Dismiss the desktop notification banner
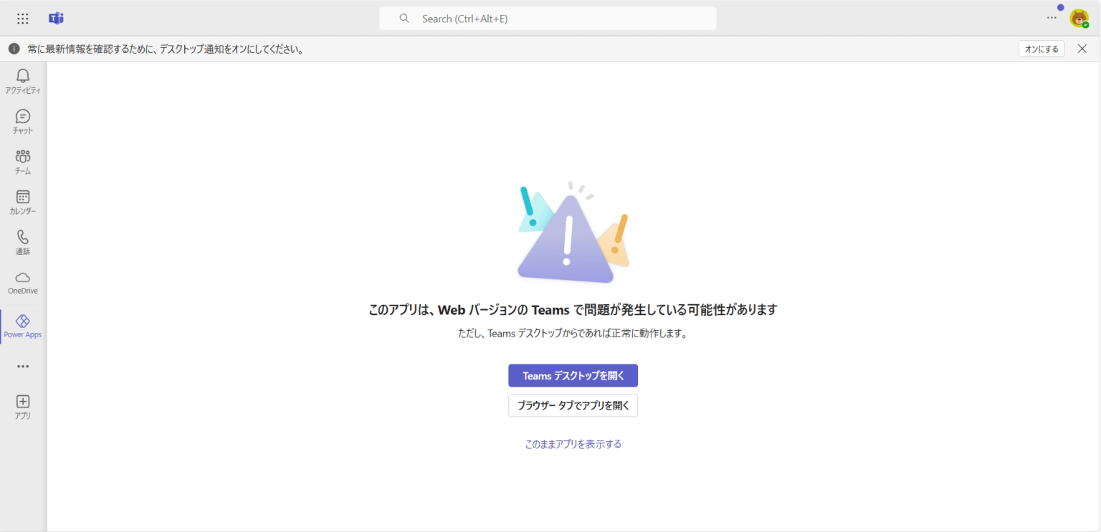The height and width of the screenshot is (532, 1101). pyautogui.click(x=1082, y=49)
